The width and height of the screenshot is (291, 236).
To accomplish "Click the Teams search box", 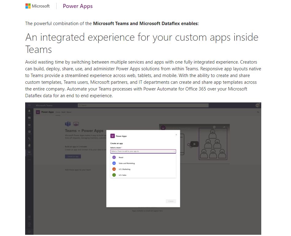I will pos(143,105).
